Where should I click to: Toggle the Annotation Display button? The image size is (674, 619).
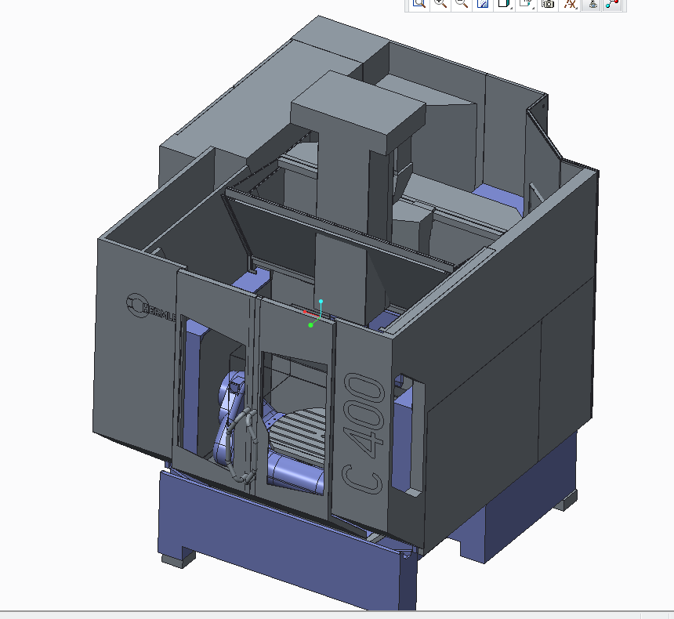(592, 4)
